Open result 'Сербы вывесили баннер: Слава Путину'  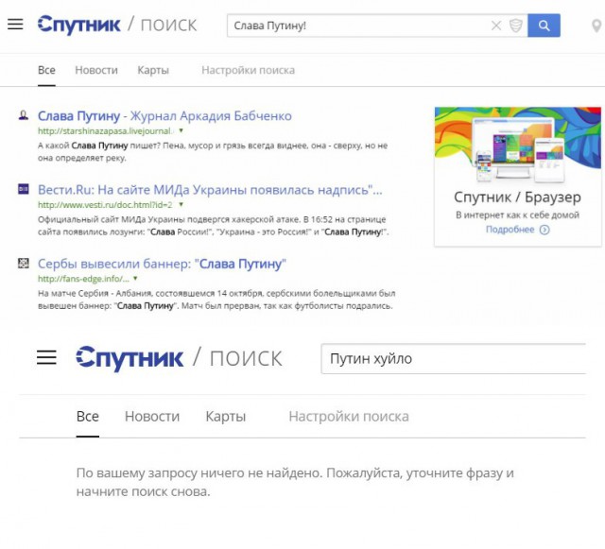(162, 264)
